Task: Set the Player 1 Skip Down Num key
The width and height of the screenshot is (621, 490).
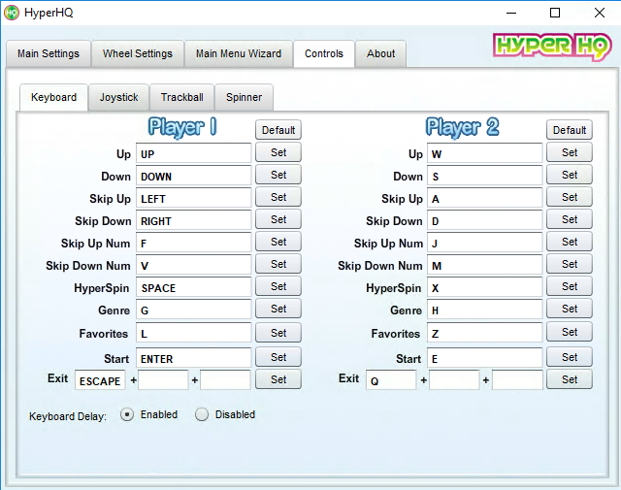Action: [x=278, y=264]
